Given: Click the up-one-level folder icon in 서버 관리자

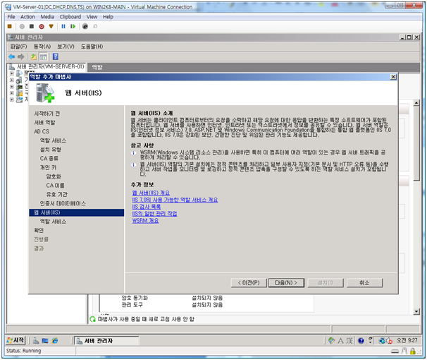Looking at the screenshot, I should click(34, 56).
